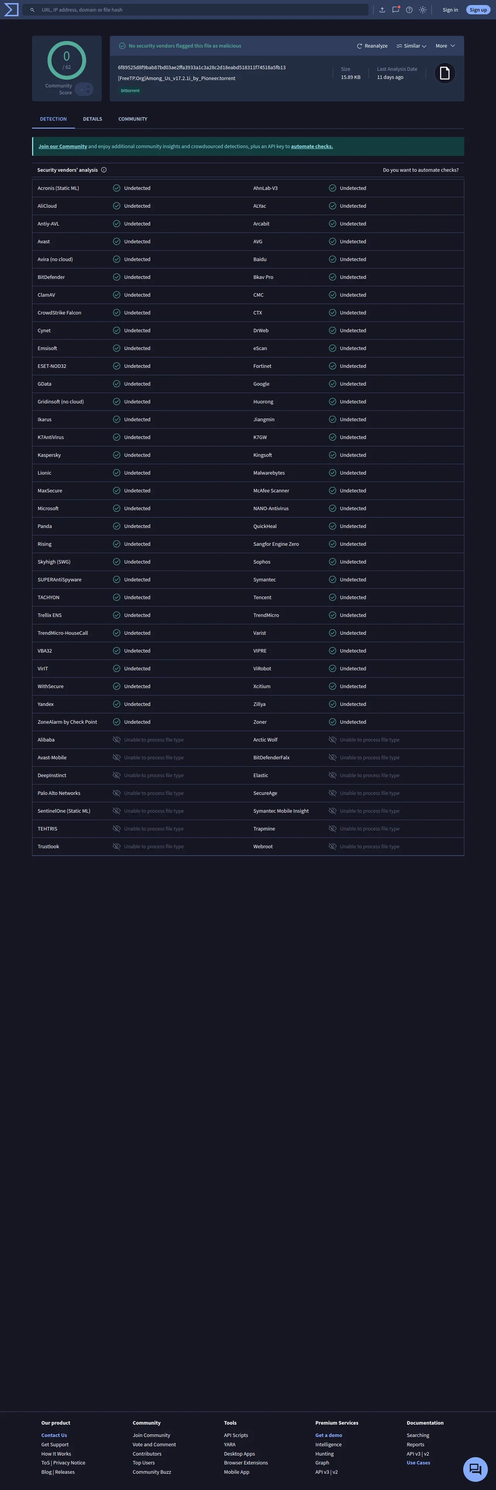Open the Top Users footer link
496x1490 pixels.
(144, 1463)
